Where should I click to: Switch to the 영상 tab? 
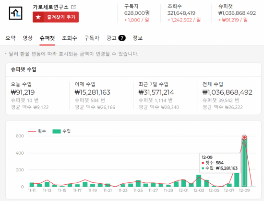point(27,38)
